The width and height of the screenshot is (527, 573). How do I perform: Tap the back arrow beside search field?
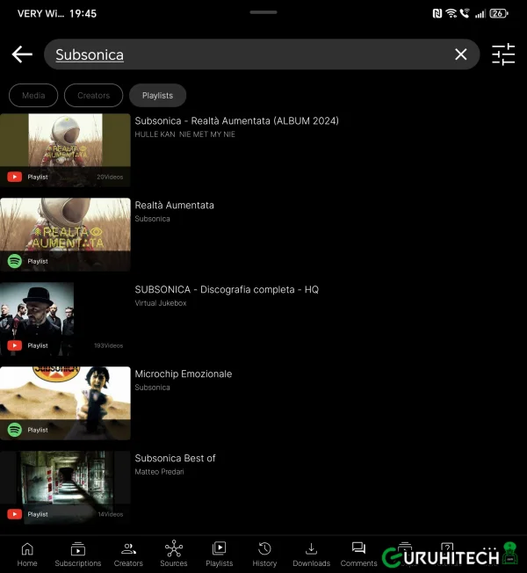click(x=22, y=54)
